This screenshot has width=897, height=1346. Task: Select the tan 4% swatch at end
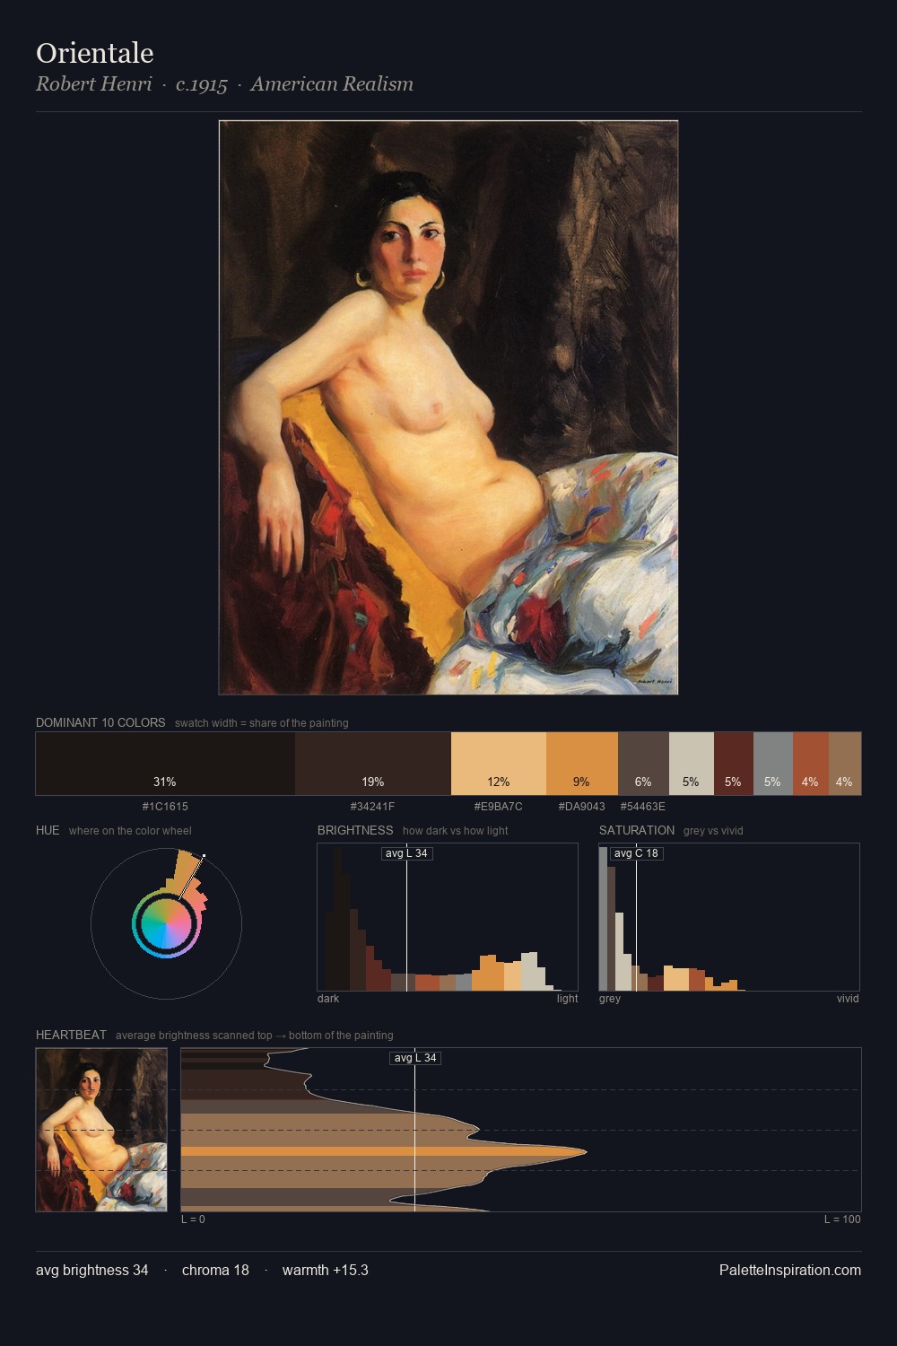tap(845, 764)
